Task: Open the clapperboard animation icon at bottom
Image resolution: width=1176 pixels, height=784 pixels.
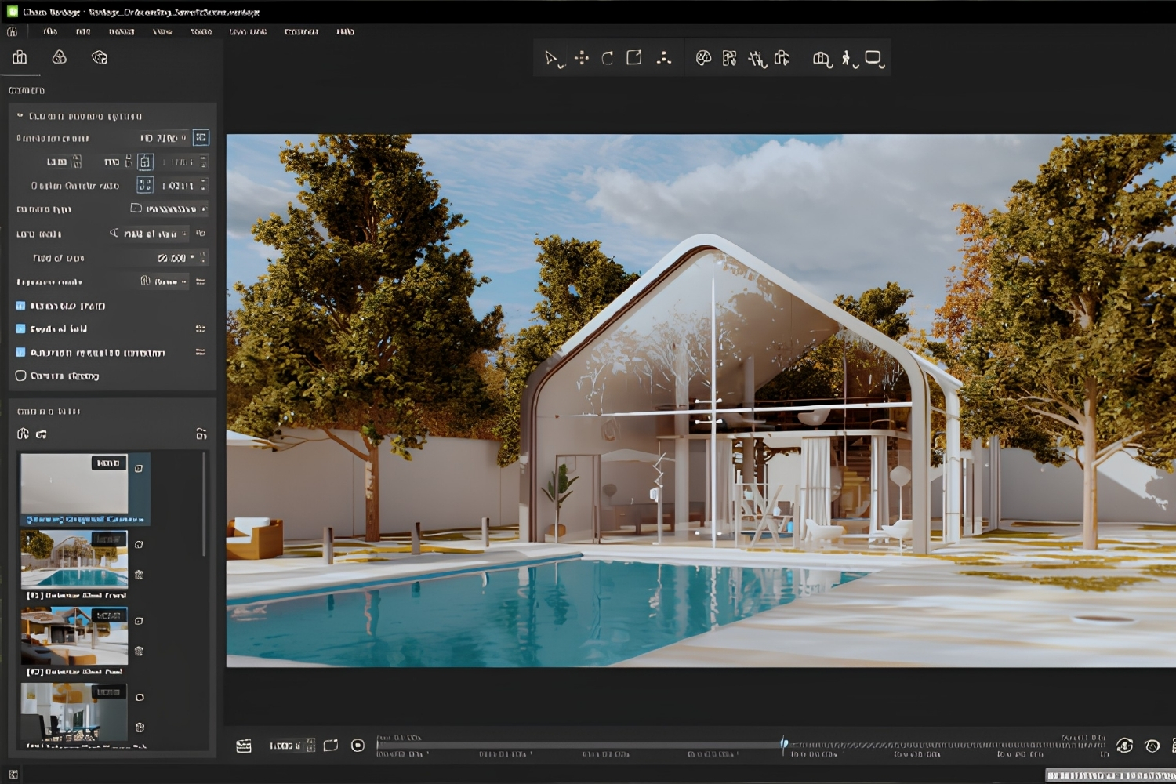Action: coord(244,746)
